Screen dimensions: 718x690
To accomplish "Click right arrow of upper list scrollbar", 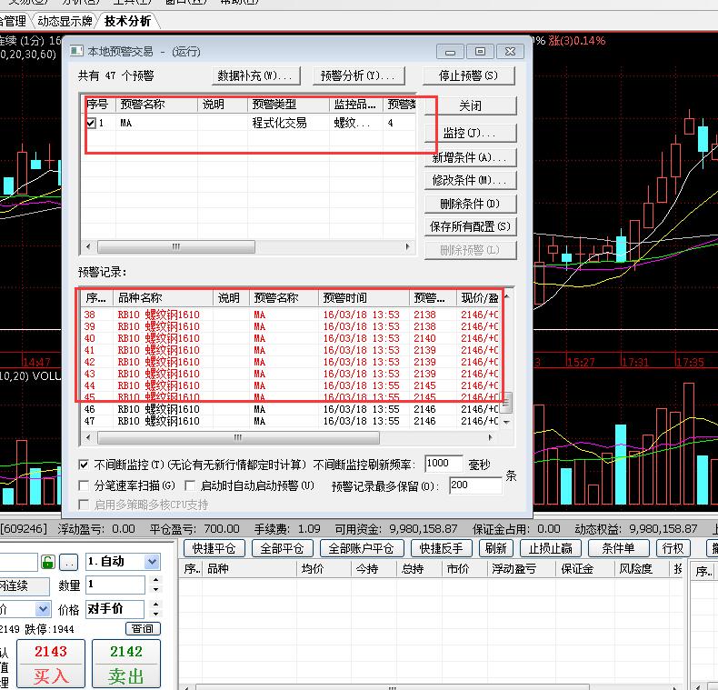I will coord(408,246).
